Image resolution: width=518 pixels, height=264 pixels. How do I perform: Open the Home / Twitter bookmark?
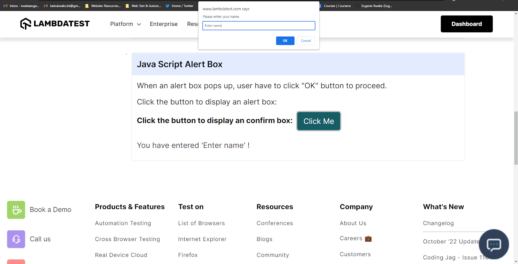pos(179,6)
